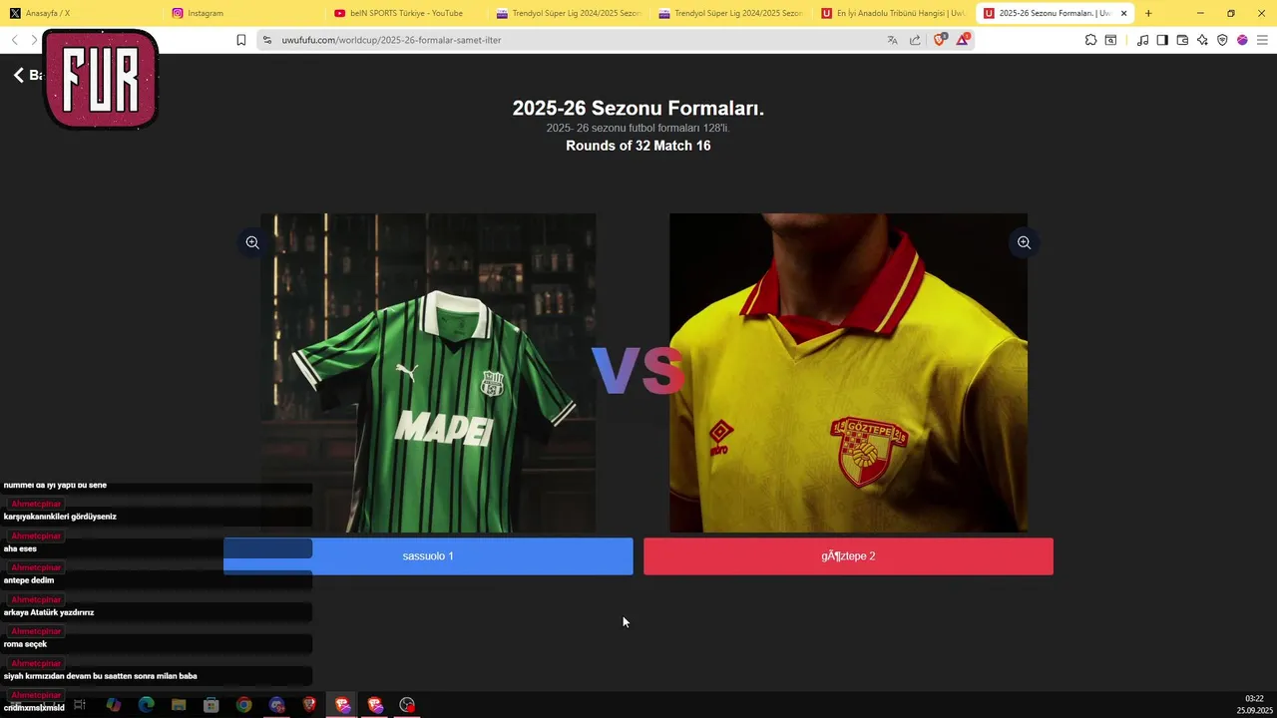Zoom the Göztepe jersey with the magnifier icon

pos(1024,242)
